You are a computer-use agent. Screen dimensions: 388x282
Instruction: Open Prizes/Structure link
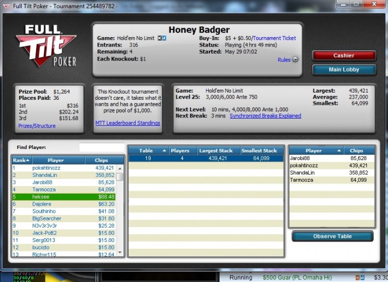click(37, 126)
